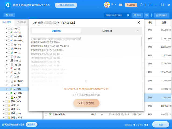Check the xls (64) checkbox

[x=9, y=89]
